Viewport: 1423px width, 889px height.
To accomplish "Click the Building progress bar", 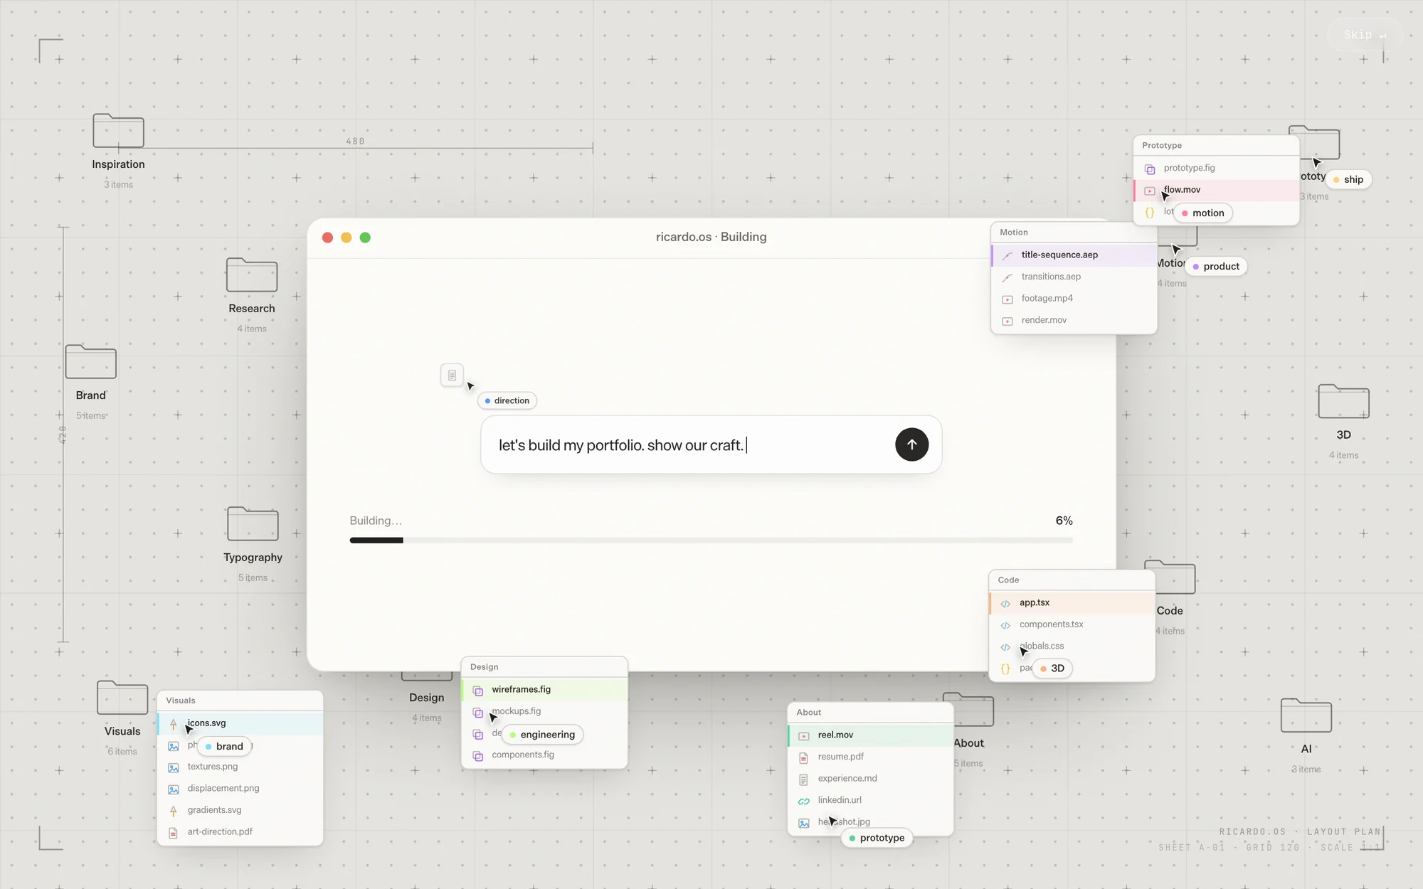I will click(x=711, y=541).
